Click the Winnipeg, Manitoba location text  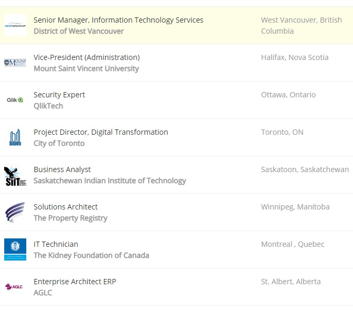(x=295, y=207)
